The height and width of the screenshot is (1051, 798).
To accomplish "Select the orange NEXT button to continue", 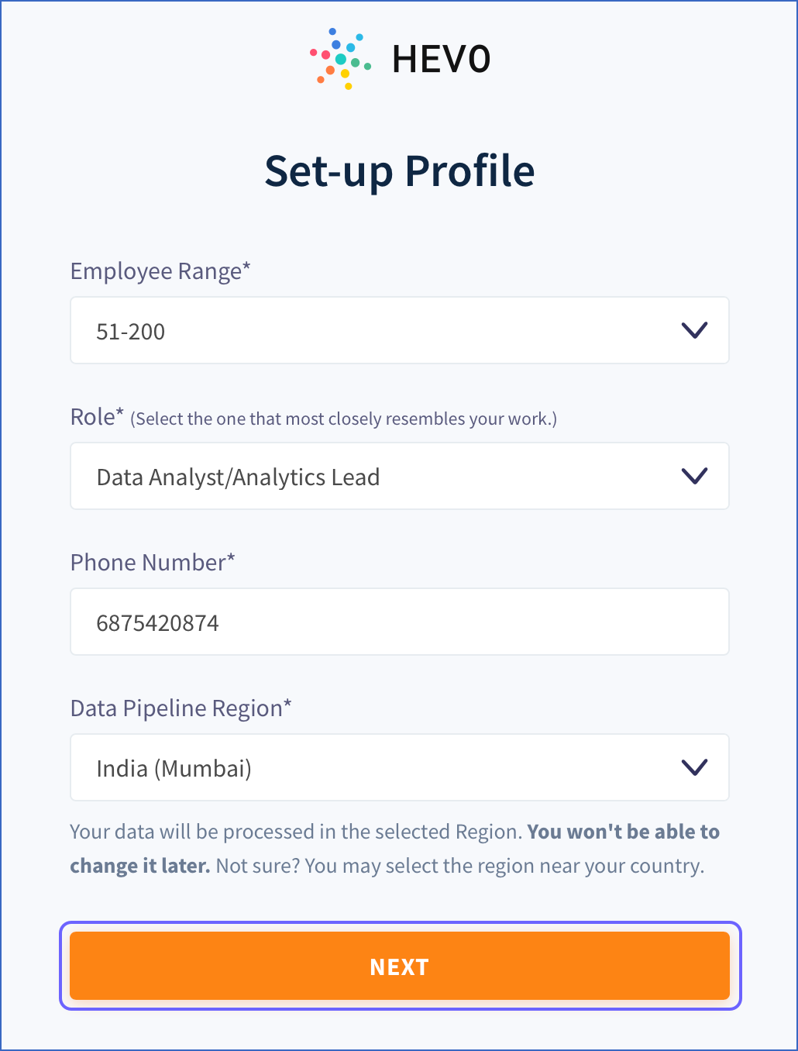I will click(399, 966).
